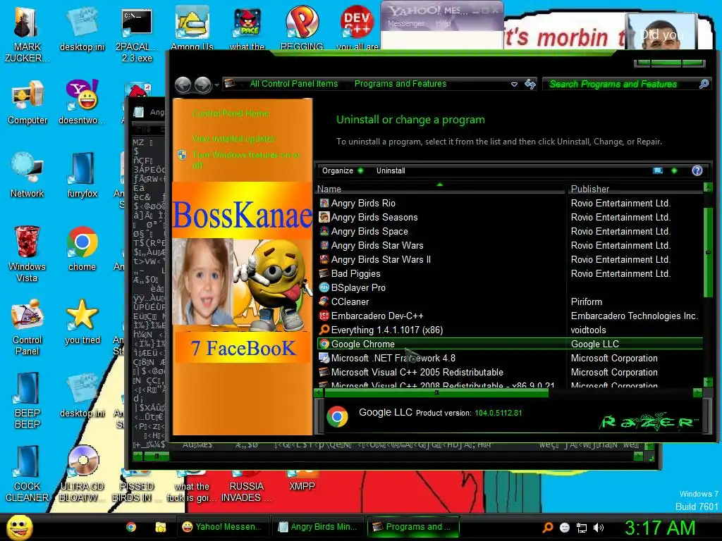Click the blue help question mark icon
The image size is (722, 541).
pos(697,170)
